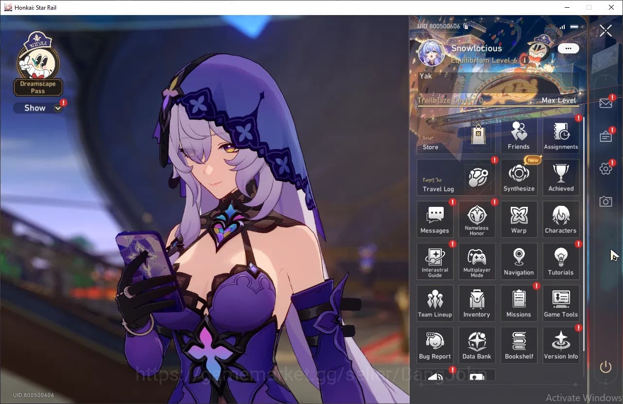Open the Data Bank
Image resolution: width=623 pixels, height=404 pixels.
coord(477,345)
